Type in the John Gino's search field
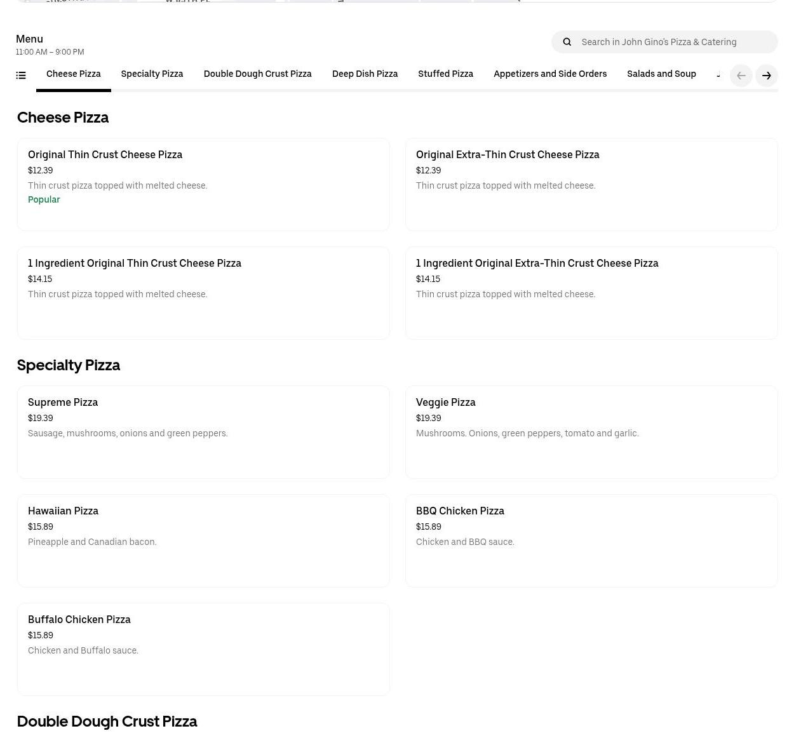794x738 pixels. (x=673, y=42)
